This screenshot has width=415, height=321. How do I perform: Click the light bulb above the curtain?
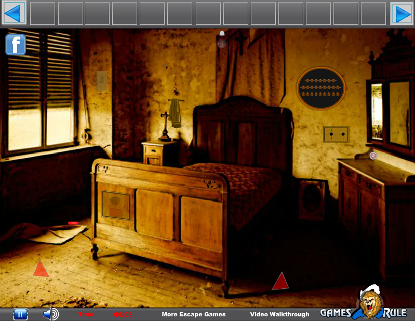[222, 39]
